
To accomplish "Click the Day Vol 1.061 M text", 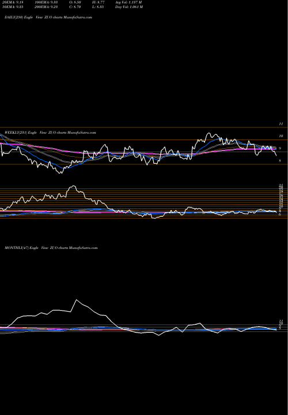I will click(129, 7).
